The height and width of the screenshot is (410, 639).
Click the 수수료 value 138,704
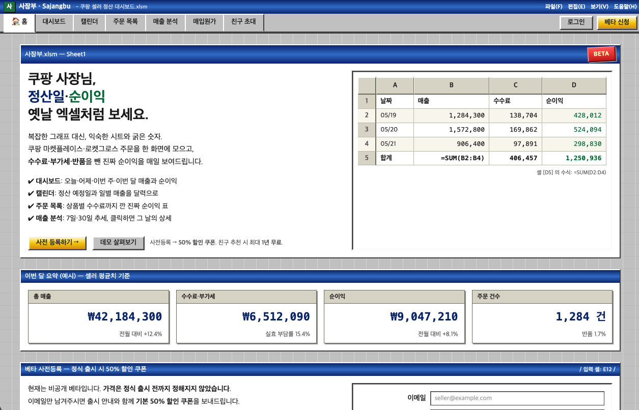pos(516,115)
